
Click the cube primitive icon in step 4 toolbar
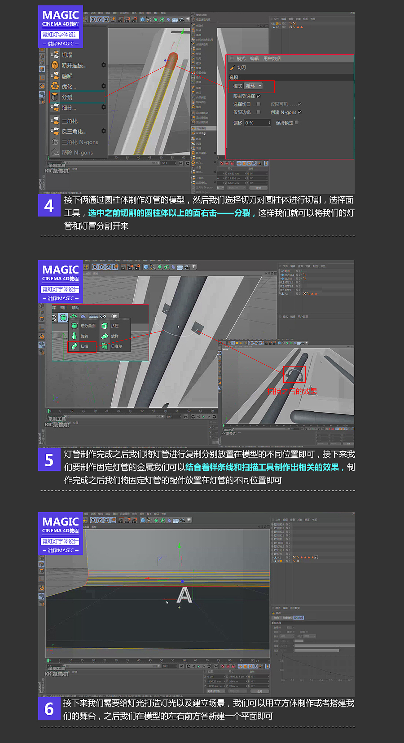(143, 19)
